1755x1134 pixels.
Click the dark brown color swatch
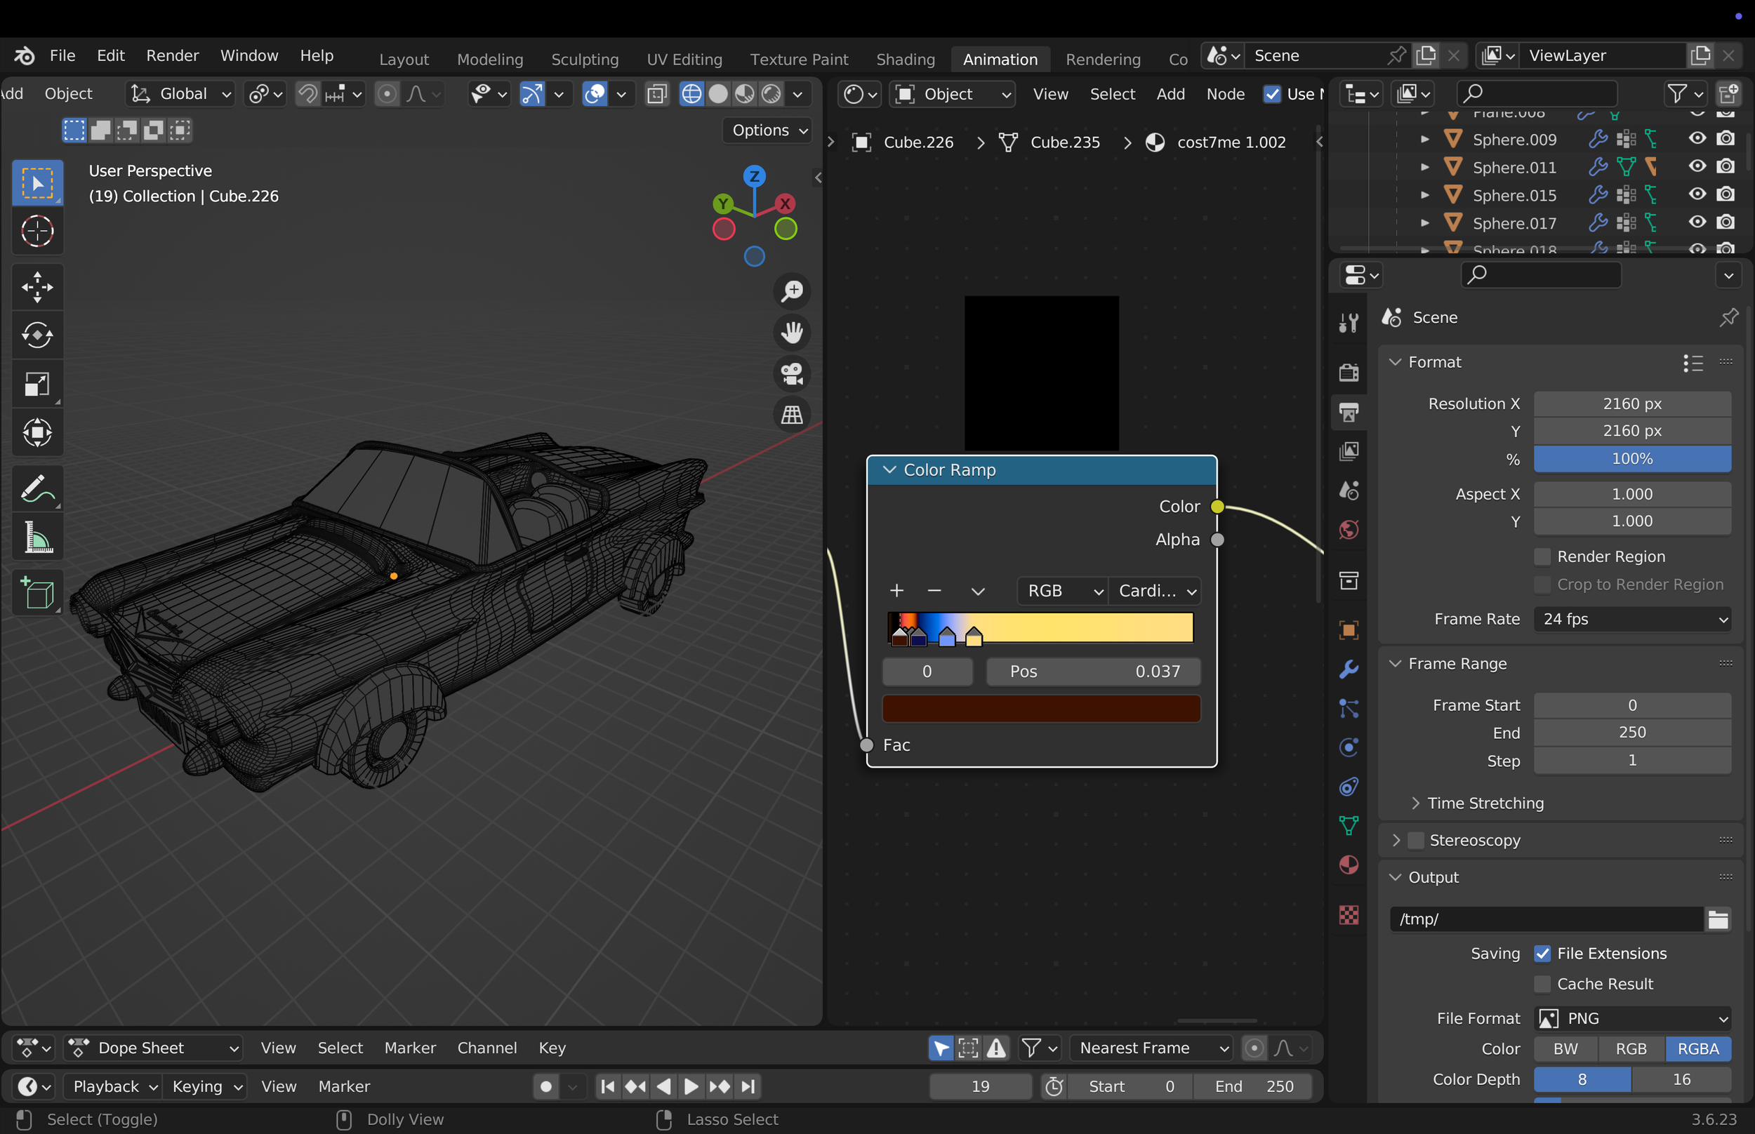(1040, 708)
